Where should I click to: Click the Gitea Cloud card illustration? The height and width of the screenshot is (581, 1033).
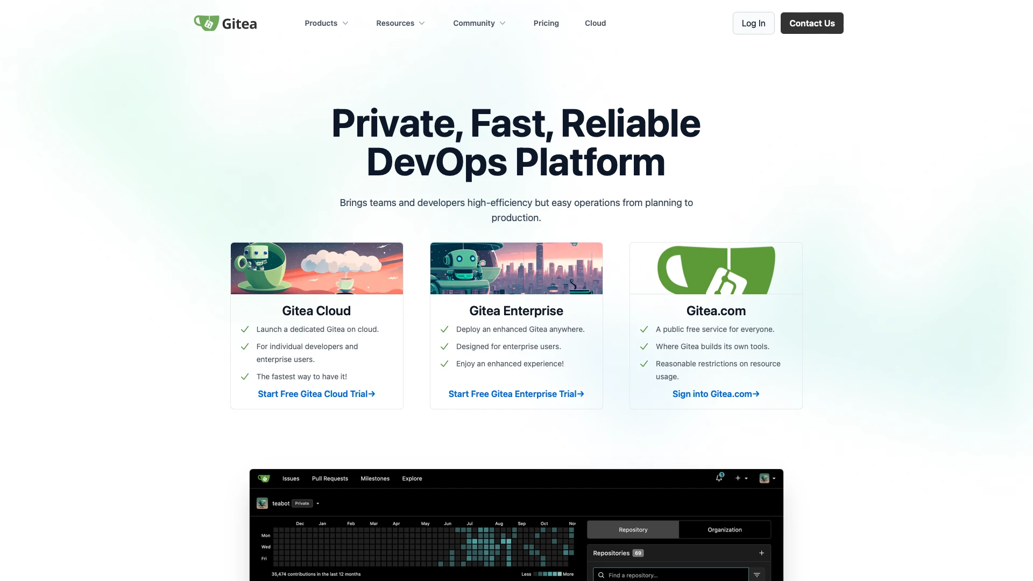click(x=317, y=268)
